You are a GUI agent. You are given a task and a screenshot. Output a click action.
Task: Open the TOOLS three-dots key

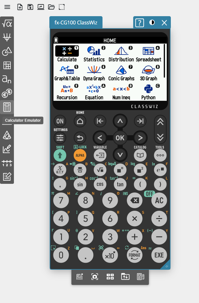160,155
